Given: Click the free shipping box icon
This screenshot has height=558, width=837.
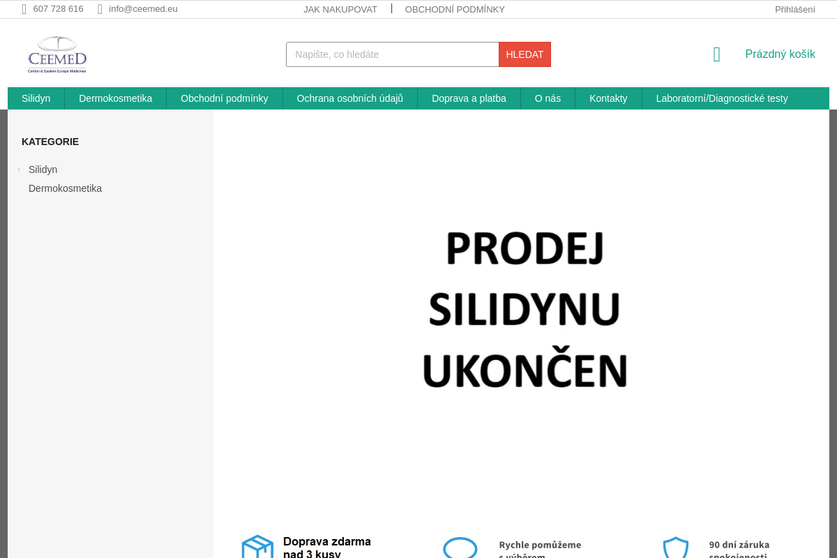Looking at the screenshot, I should (257, 547).
